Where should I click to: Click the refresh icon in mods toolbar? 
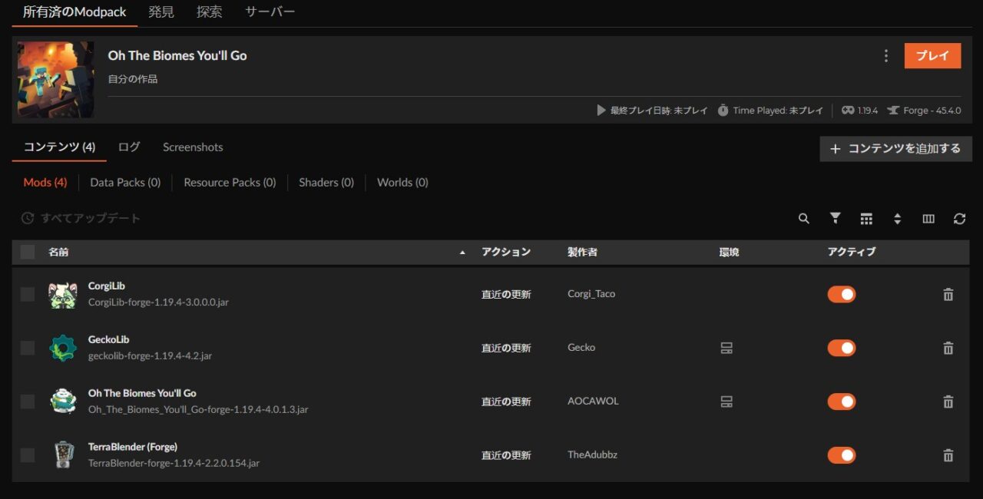click(x=959, y=219)
